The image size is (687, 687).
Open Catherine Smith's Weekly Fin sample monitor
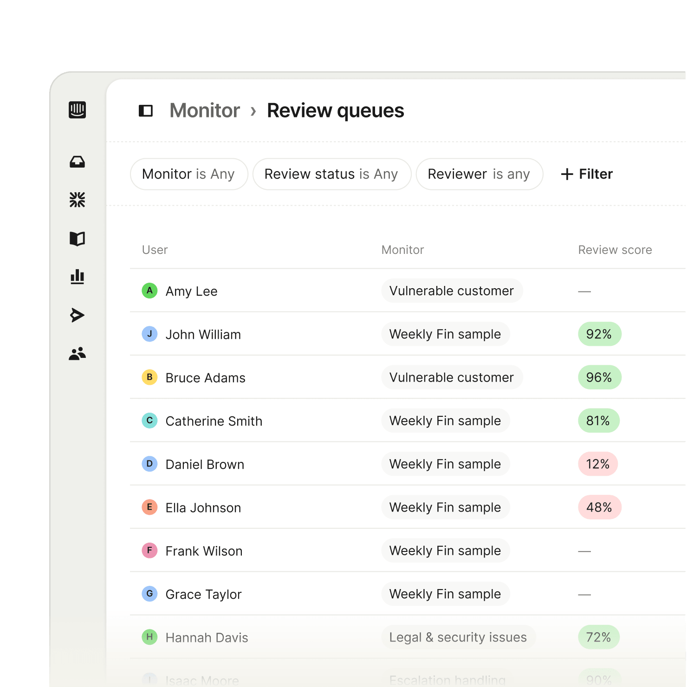(445, 421)
